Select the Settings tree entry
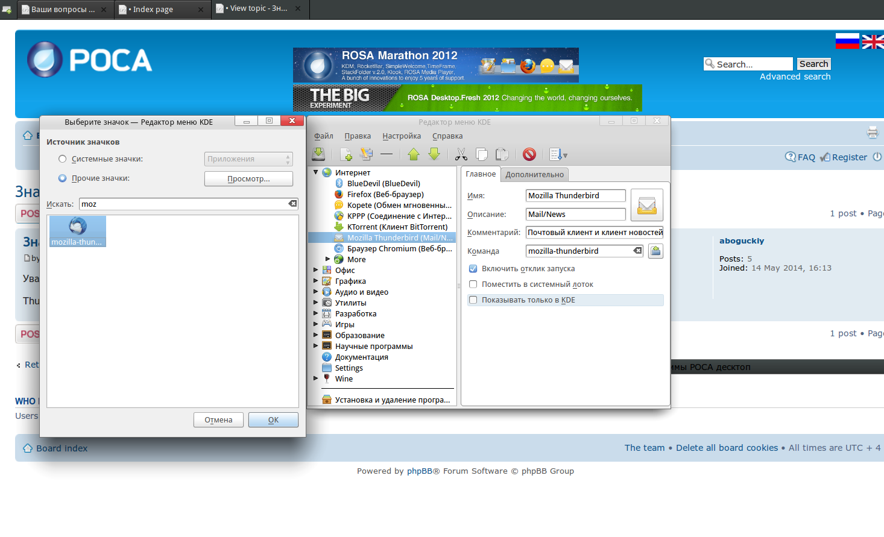Viewport: 884px width, 537px height. [x=343, y=368]
